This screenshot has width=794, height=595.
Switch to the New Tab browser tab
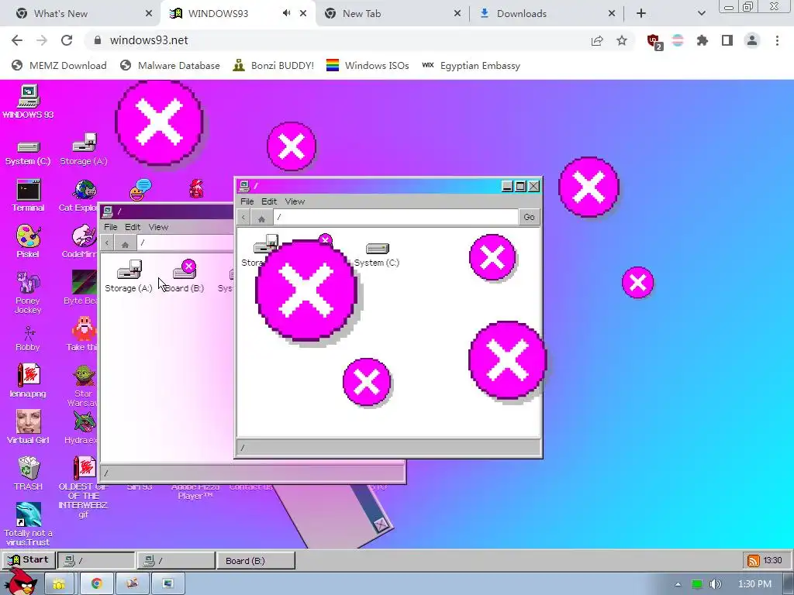[x=392, y=14]
